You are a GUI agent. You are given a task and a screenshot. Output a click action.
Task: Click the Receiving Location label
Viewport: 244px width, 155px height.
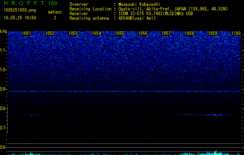pyautogui.click(x=90, y=9)
